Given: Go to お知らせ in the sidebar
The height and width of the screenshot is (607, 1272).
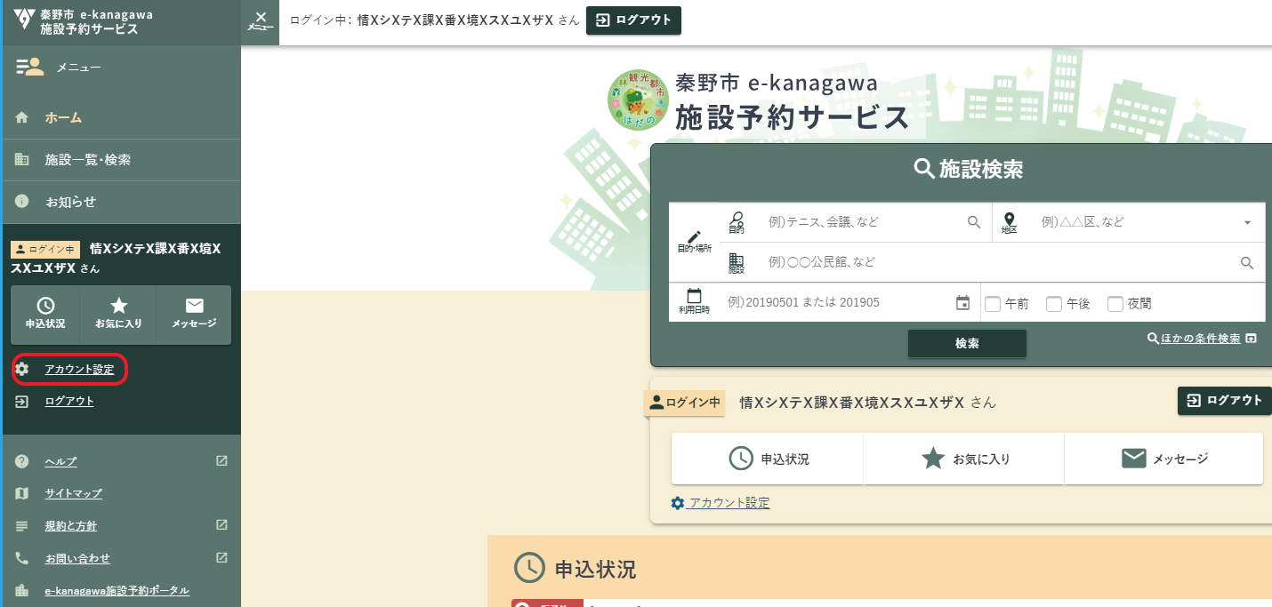Looking at the screenshot, I should point(70,202).
